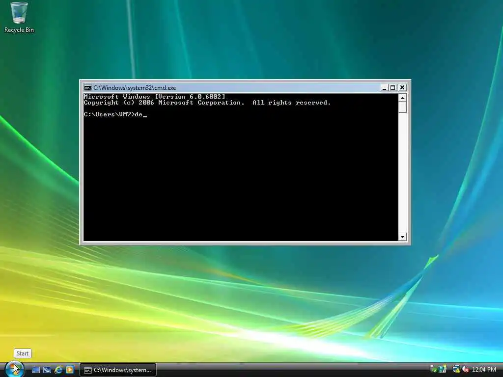This screenshot has width=503, height=377.
Task: Click Switch Between Windows quick launch icon
Action: coord(47,370)
